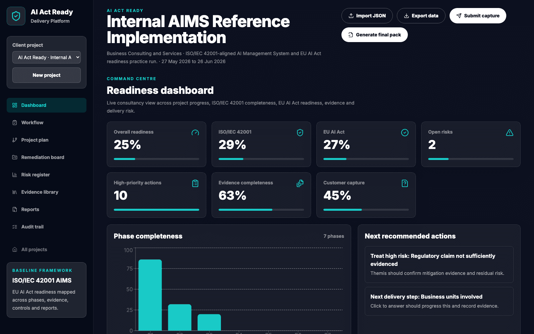This screenshot has width=534, height=334.
Task: Click the New project button
Action: [46, 75]
